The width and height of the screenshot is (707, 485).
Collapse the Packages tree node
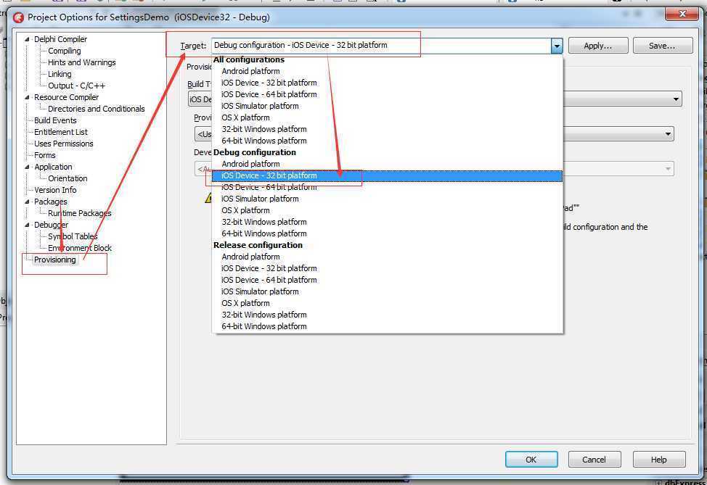(27, 202)
